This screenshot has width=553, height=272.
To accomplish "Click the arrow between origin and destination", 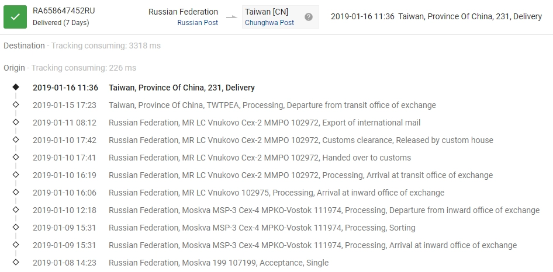I will click(231, 17).
